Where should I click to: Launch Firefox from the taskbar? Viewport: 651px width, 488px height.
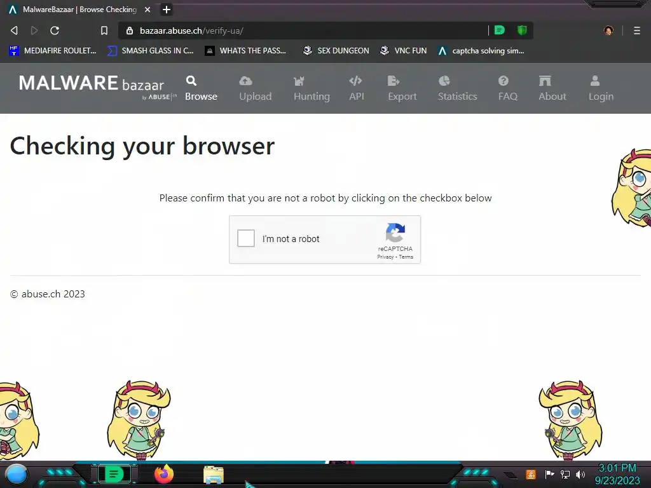[164, 474]
